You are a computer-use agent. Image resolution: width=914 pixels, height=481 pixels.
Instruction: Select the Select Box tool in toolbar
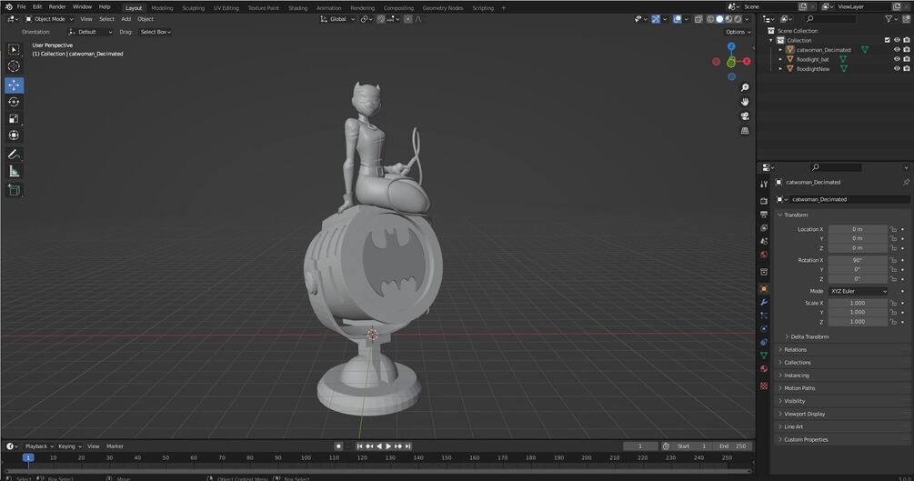[14, 50]
